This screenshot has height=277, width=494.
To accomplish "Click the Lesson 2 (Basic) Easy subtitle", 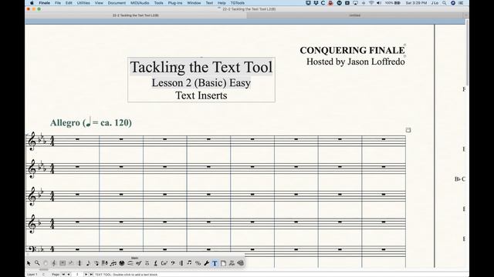I will (201, 83).
